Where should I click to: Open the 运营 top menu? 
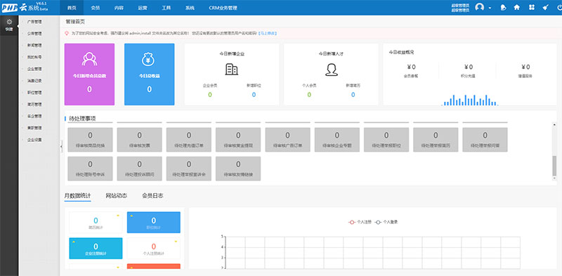[143, 8]
